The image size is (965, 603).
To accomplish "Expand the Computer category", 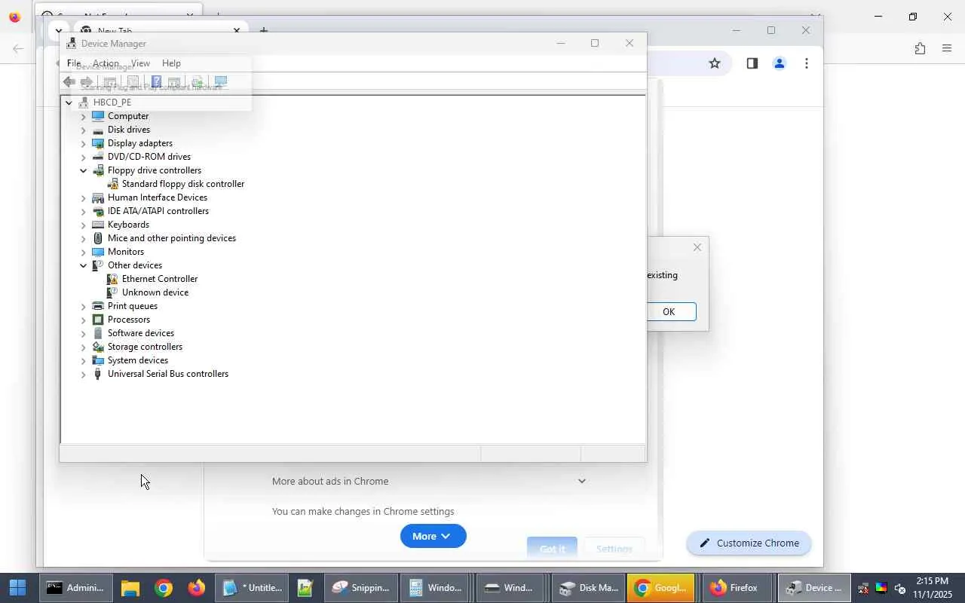I will click(x=83, y=116).
